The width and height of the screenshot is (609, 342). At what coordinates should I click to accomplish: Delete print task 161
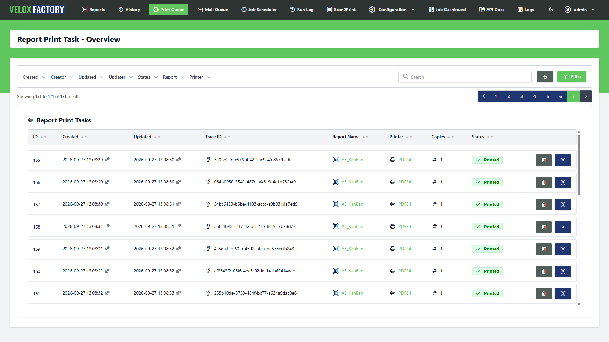click(x=544, y=294)
